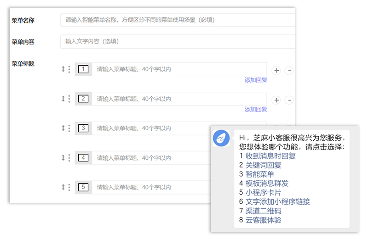The image size is (368, 240).
Task: Select 关键词回复 in the chat menu
Action: coord(263,165)
